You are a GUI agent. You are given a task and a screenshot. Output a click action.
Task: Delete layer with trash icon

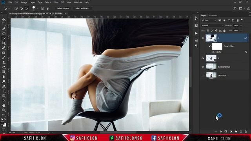[246, 132]
